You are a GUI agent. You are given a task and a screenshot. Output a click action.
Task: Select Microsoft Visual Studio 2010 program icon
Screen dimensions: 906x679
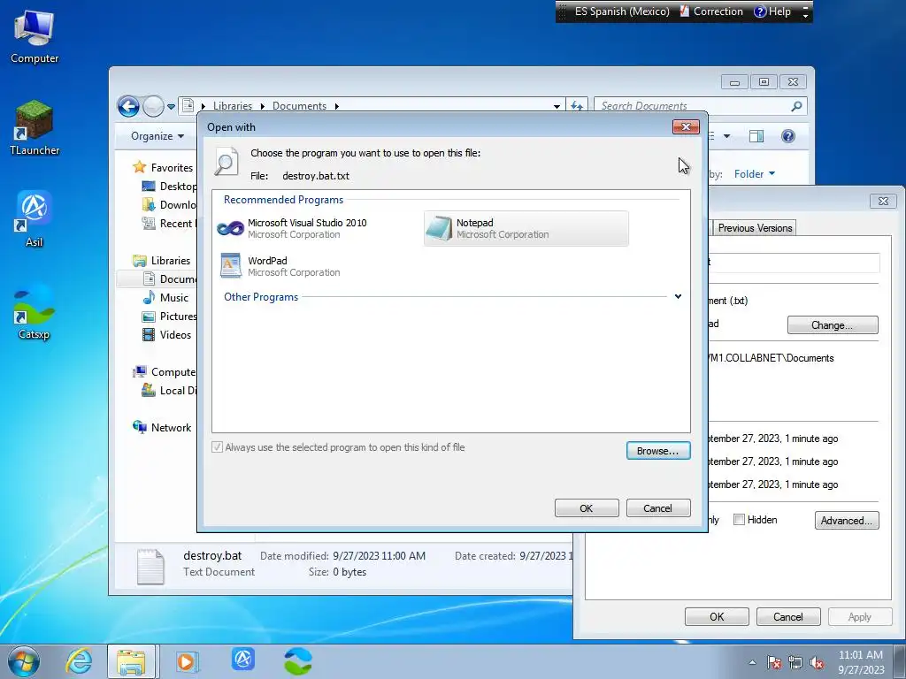(230, 229)
